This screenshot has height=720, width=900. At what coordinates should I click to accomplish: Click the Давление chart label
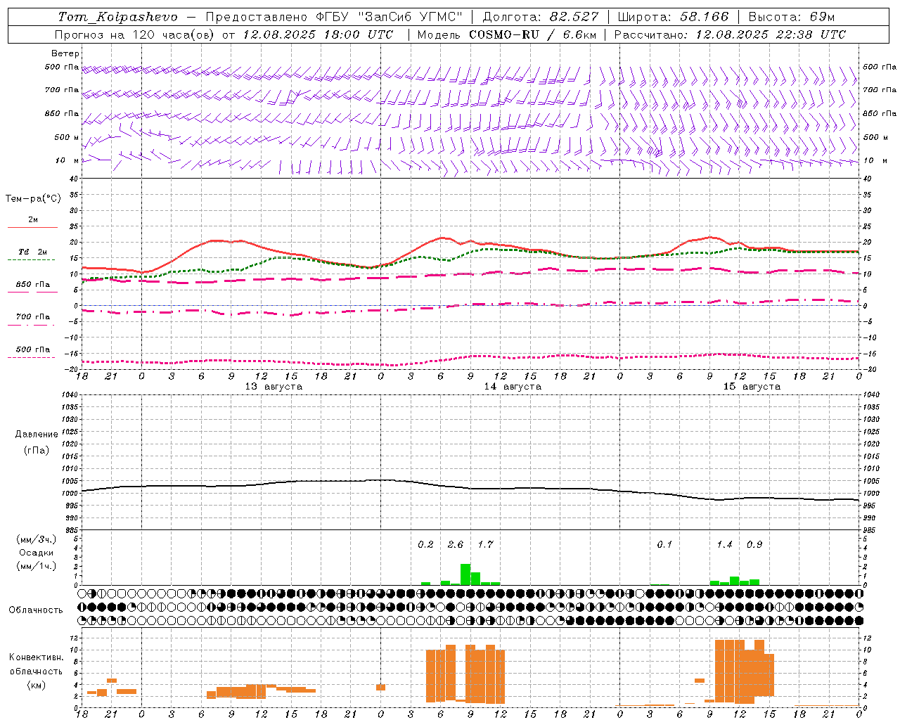(37, 435)
